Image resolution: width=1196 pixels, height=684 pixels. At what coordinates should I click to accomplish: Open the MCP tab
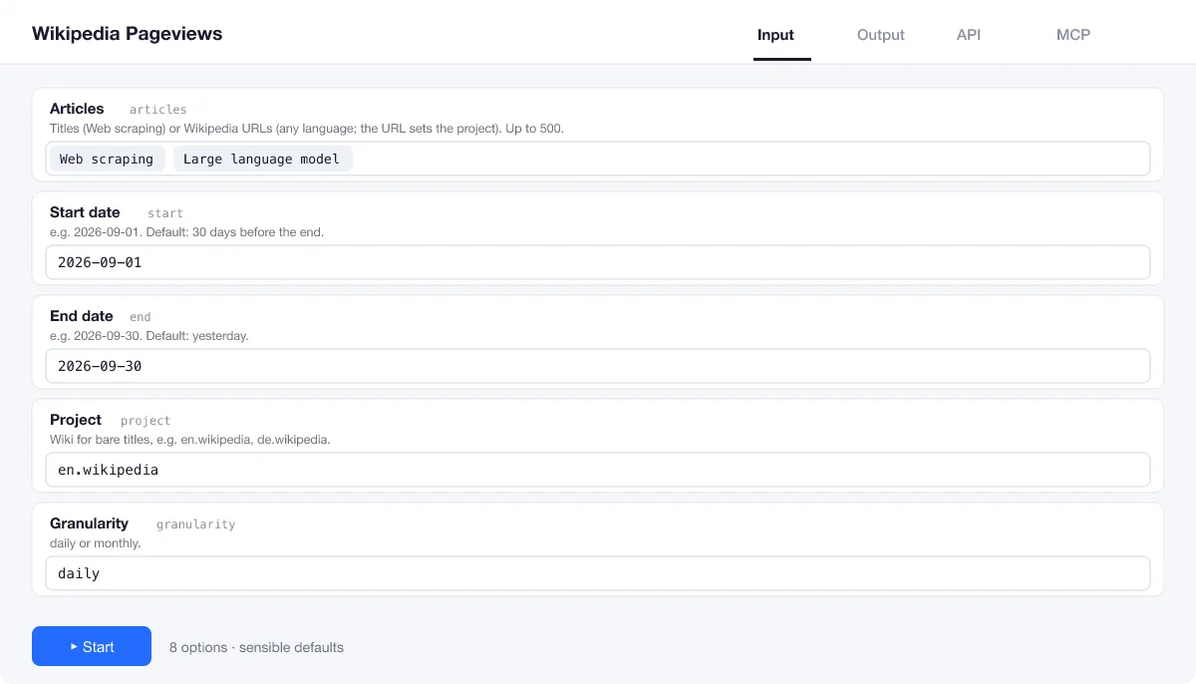point(1073,35)
